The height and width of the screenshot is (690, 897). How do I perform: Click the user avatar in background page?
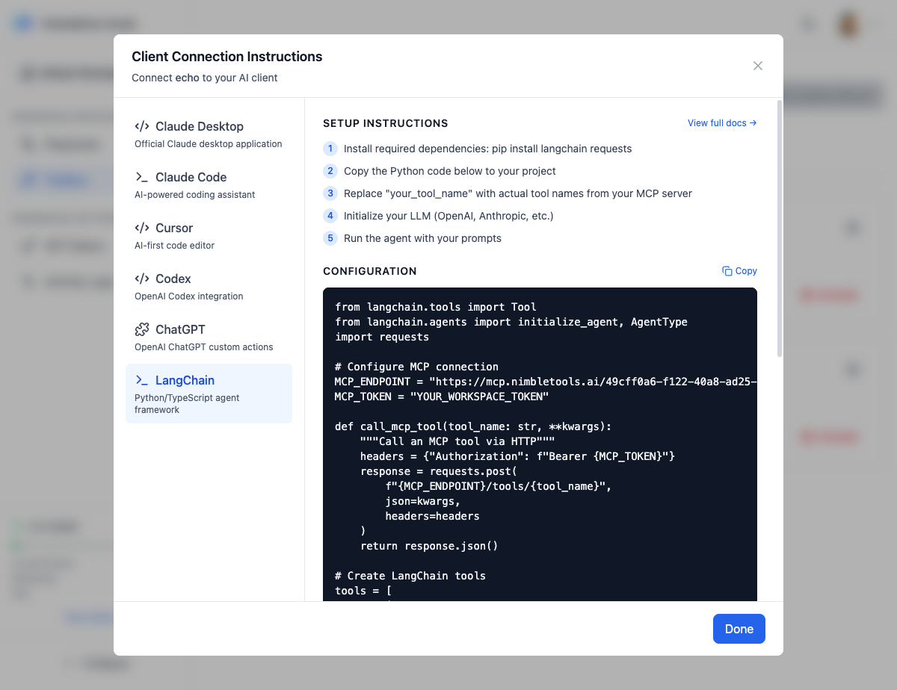(848, 24)
